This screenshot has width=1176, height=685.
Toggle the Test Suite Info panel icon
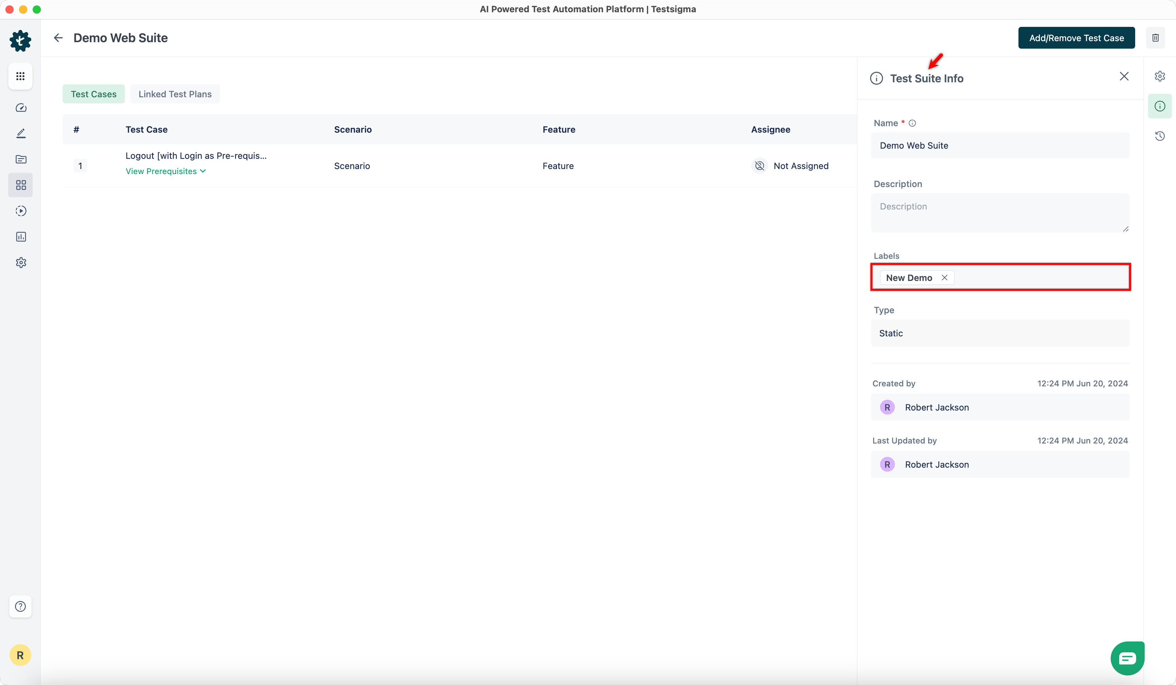click(x=1160, y=106)
